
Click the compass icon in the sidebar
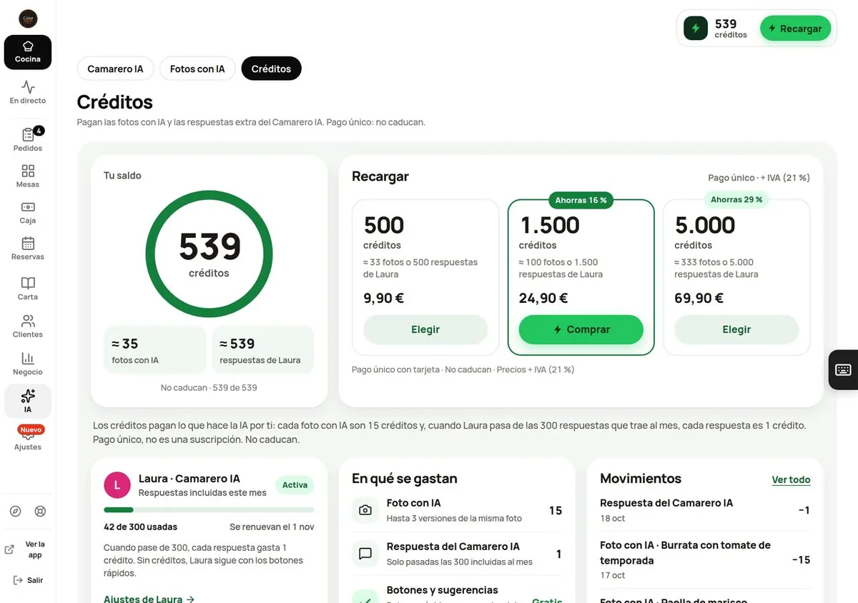pos(16,511)
